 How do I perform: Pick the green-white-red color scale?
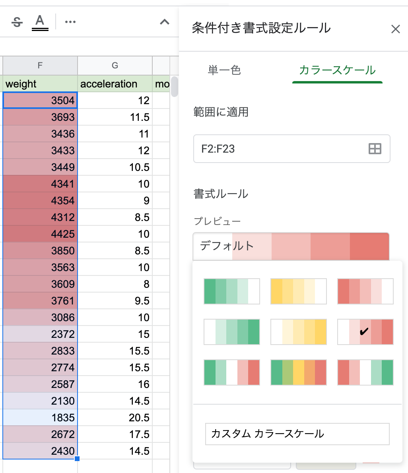click(x=231, y=372)
